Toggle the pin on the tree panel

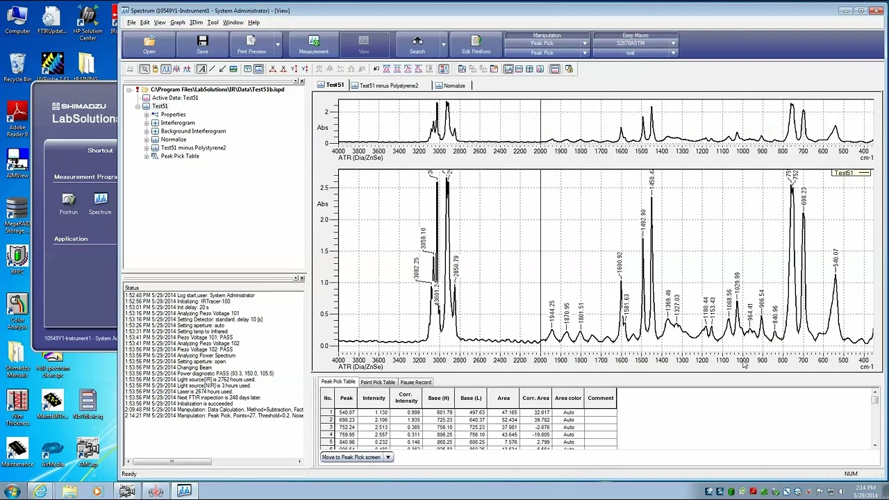pos(296,81)
